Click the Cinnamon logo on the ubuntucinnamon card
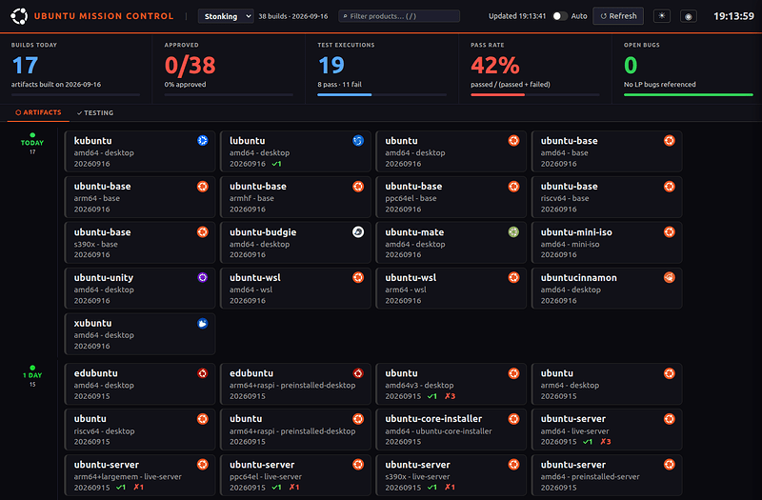This screenshot has width=762, height=500. 670,277
